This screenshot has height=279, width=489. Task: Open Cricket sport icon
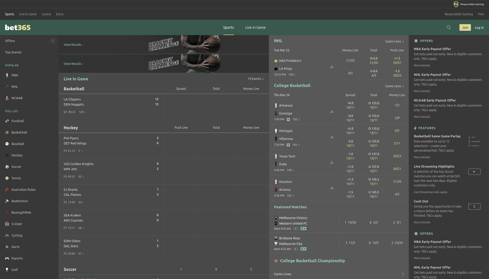pos(7,224)
